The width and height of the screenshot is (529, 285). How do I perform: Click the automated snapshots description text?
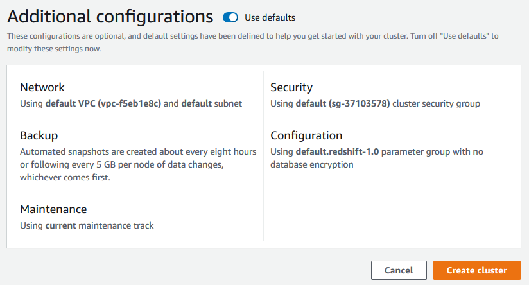point(138,164)
